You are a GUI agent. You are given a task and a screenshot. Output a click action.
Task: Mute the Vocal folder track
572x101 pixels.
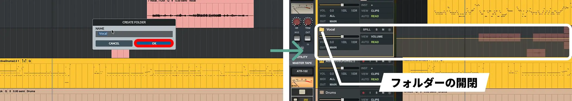383,29
